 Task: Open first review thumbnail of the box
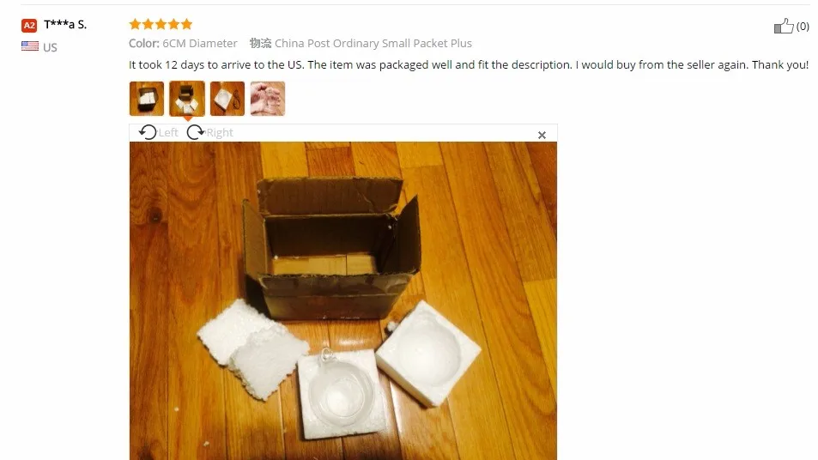click(x=147, y=99)
